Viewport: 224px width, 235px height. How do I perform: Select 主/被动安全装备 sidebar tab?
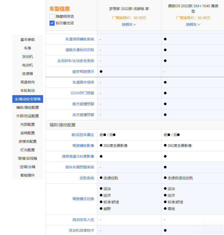click(28, 99)
